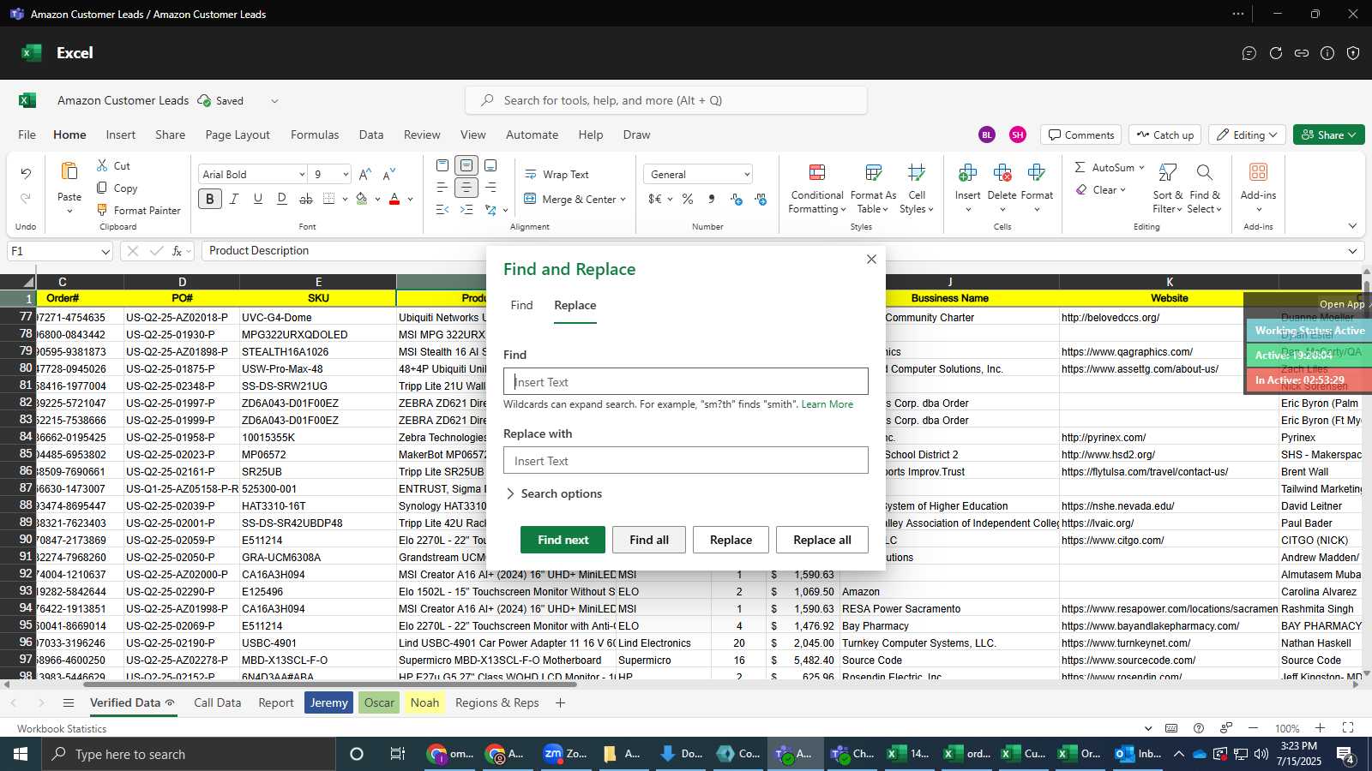Click the fill color bucket swatch
Viewport: 1372px width, 771px height.
click(x=362, y=199)
